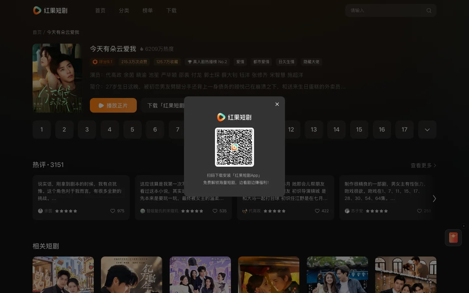Select episode 1

coord(42,130)
